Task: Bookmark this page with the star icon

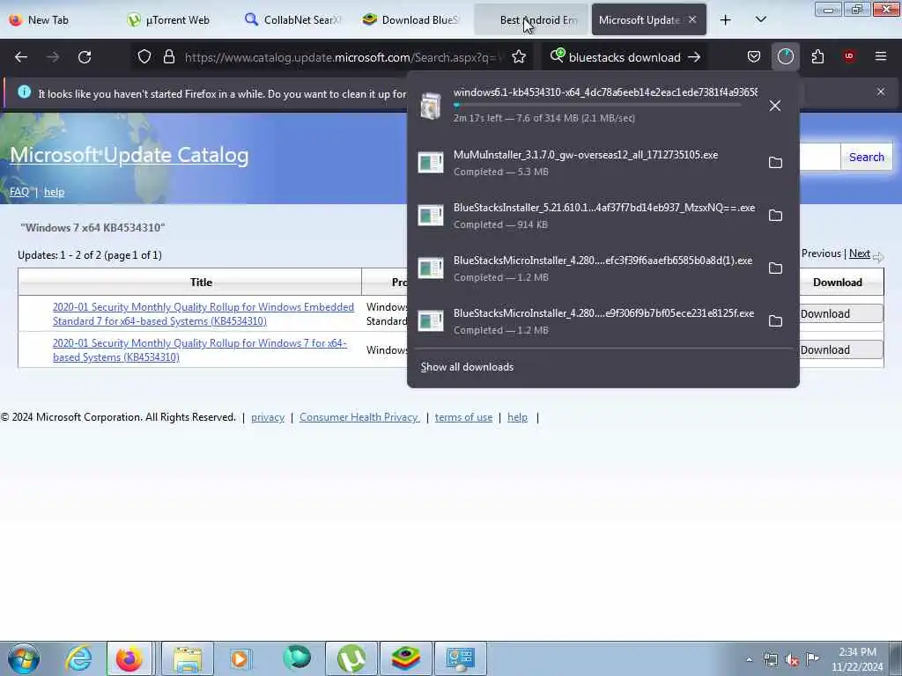Action: (x=518, y=57)
